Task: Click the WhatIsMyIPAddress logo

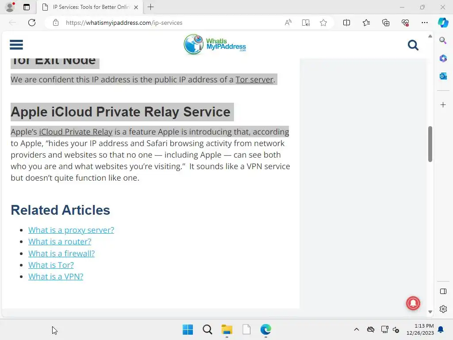Action: click(215, 45)
